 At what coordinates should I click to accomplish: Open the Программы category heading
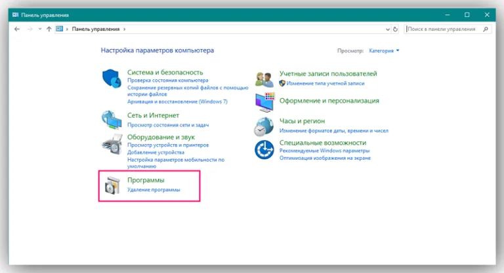click(x=146, y=180)
